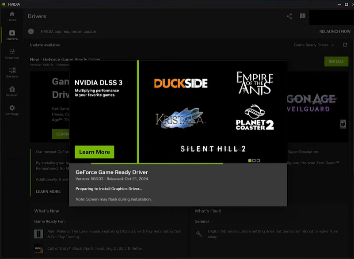
Task: Open the Graphics sidebar section
Action: tap(12, 54)
